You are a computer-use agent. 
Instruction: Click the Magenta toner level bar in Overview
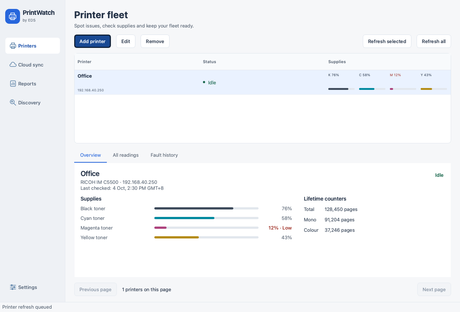click(206, 228)
